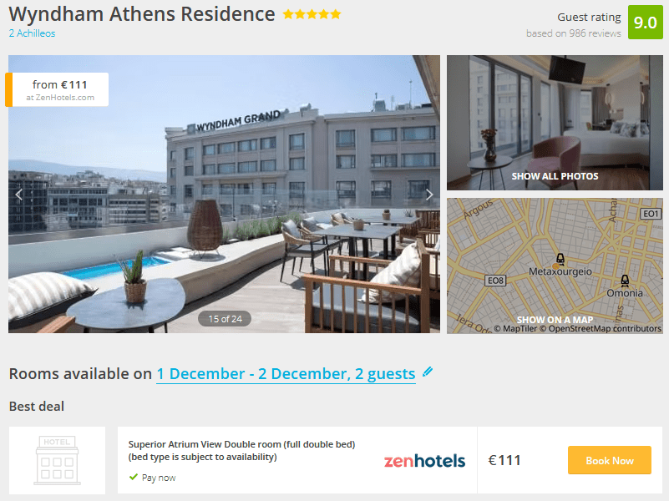This screenshot has height=501, width=669.
Task: Change the 1 December - 2 December dates
Action: pyautogui.click(x=286, y=374)
